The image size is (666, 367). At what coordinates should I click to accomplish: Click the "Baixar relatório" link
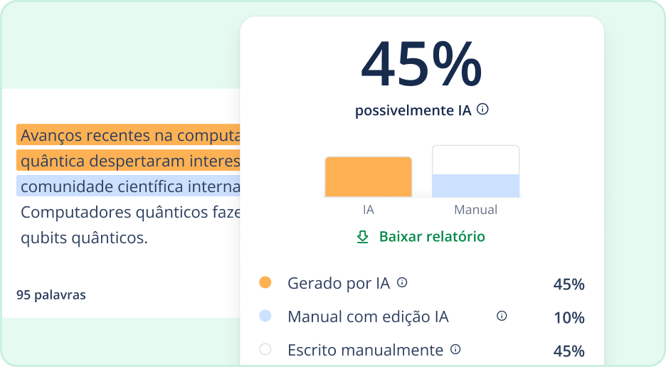pyautogui.click(x=432, y=237)
